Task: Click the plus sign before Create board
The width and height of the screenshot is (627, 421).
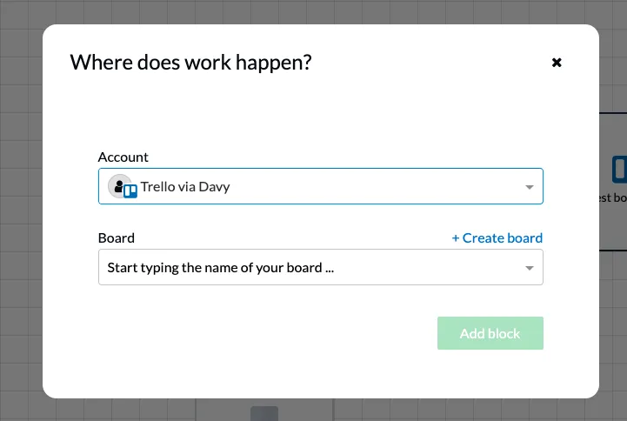Action: tap(456, 238)
